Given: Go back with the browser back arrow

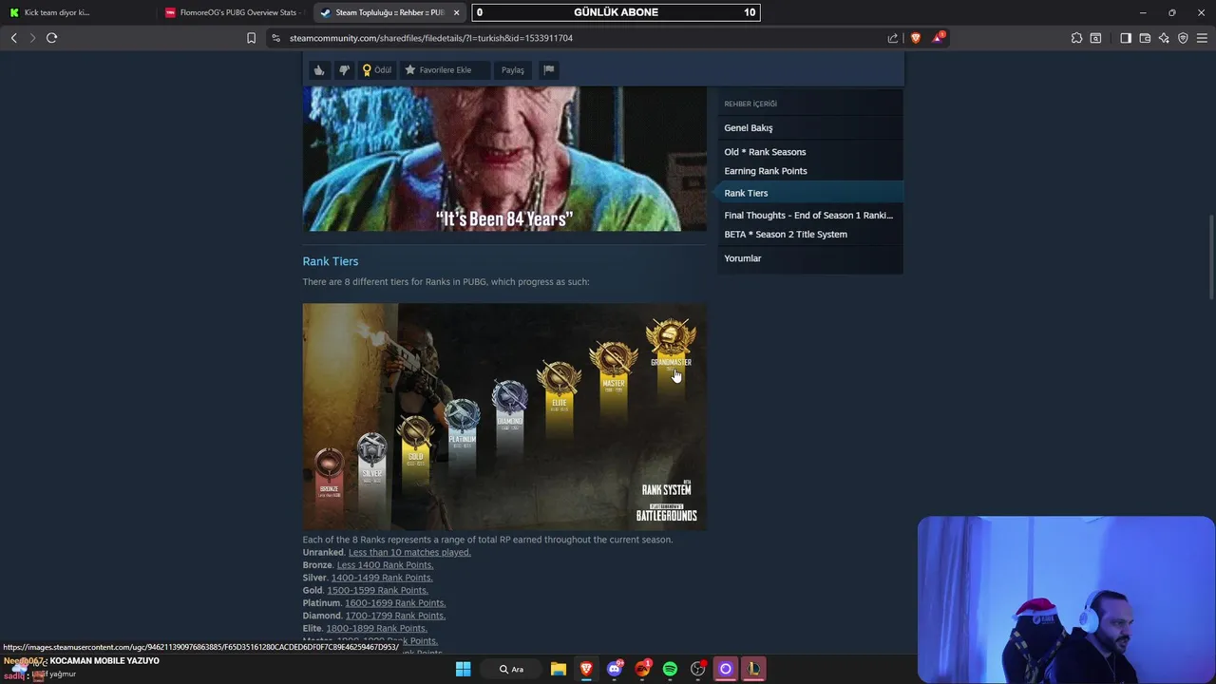Looking at the screenshot, I should [x=14, y=38].
